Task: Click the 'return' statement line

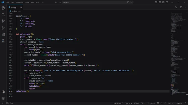Action: tap(32, 89)
